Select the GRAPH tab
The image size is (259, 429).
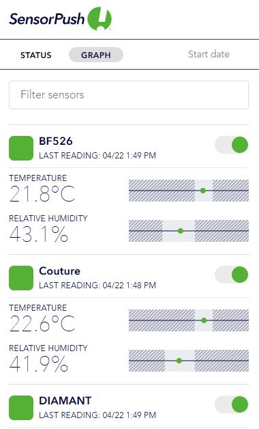tap(96, 55)
